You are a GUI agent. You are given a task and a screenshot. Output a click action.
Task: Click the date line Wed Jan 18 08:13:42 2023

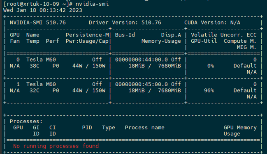click(42, 10)
